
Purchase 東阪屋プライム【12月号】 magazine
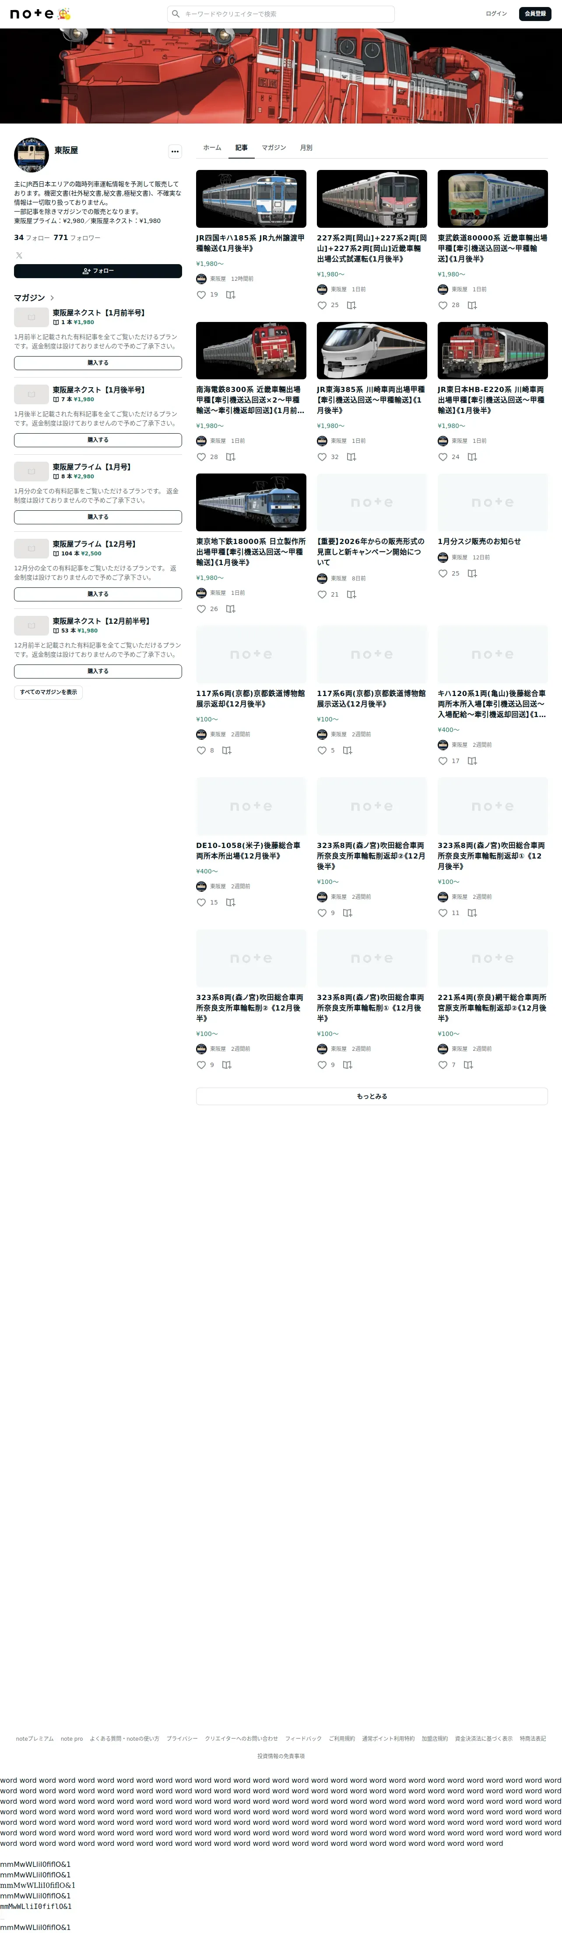click(98, 594)
